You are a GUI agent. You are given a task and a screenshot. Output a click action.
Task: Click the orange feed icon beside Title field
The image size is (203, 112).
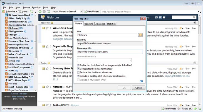point(140,35)
